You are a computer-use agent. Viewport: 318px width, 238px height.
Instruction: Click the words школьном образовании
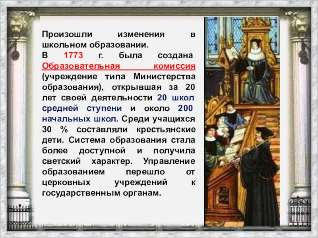tap(95, 45)
